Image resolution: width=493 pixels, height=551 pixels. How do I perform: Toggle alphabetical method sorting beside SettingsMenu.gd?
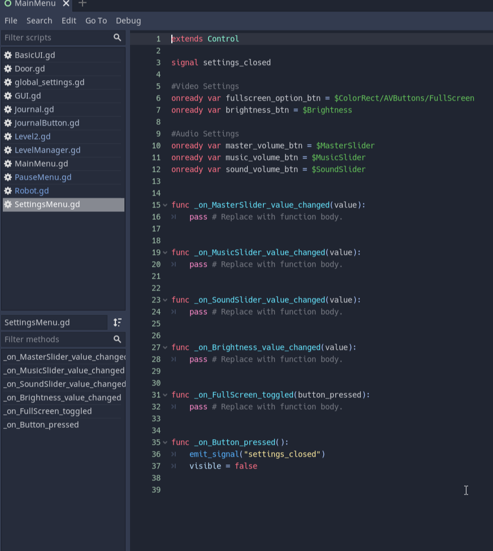pyautogui.click(x=116, y=322)
